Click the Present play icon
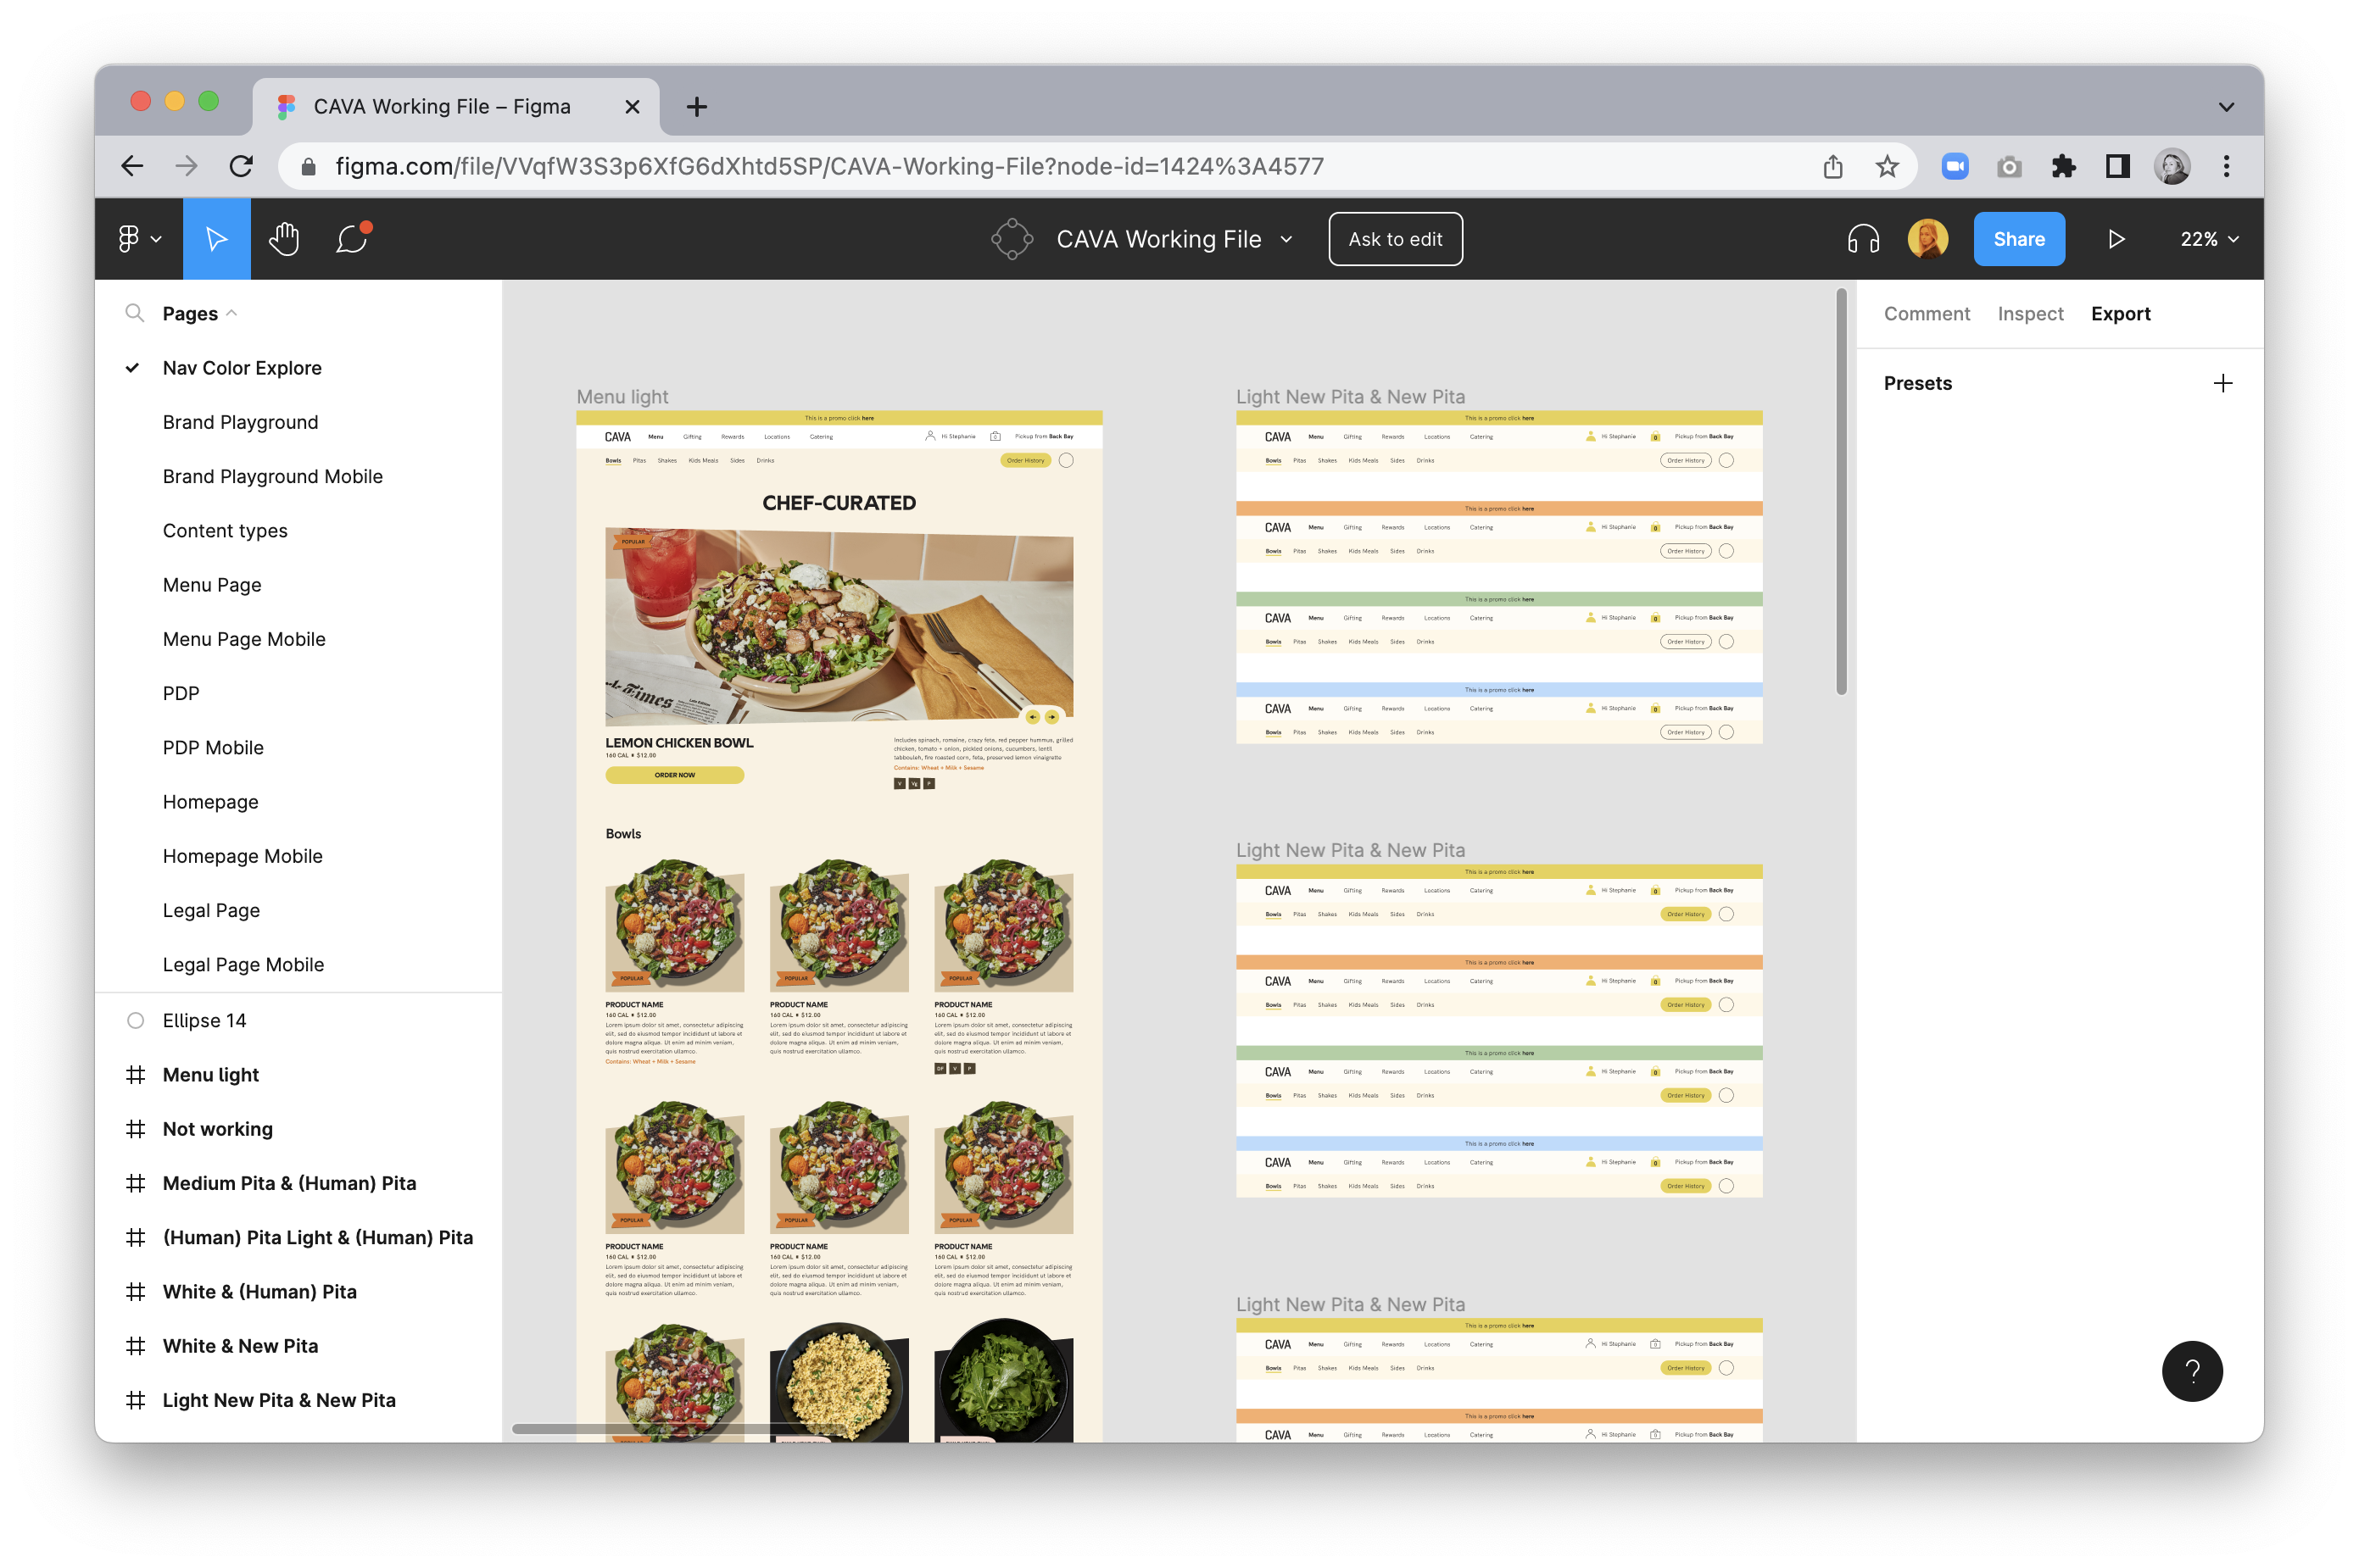This screenshot has height=1568, width=2359. point(2115,239)
